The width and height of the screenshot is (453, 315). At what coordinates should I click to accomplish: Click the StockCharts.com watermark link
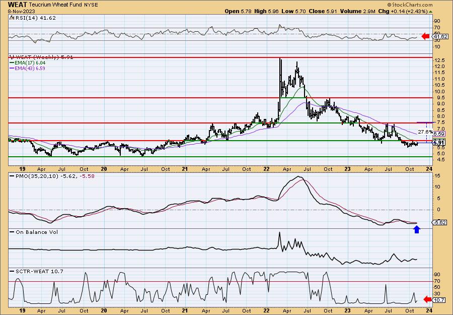[410, 5]
